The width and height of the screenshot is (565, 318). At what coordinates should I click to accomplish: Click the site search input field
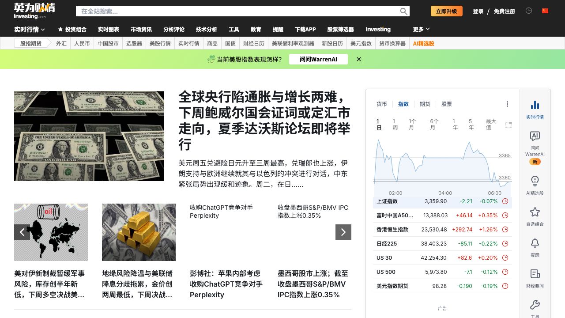[238, 11]
